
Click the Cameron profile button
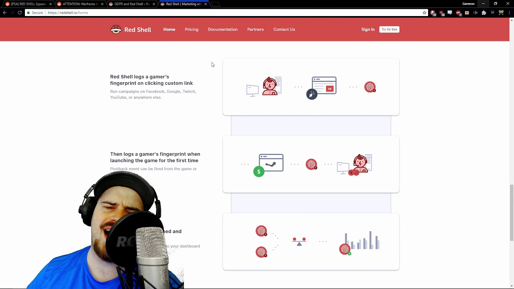point(468,4)
